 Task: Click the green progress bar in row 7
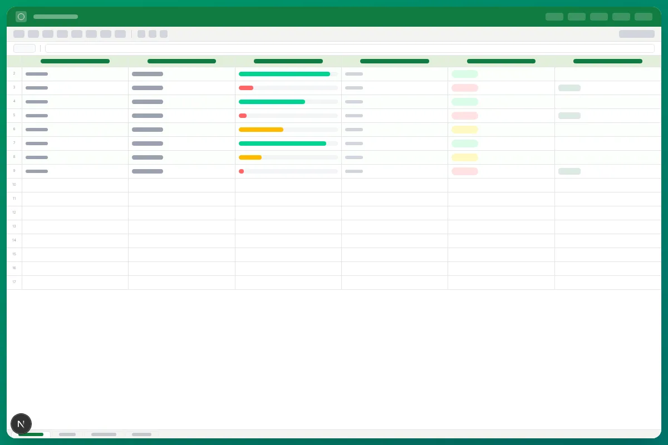coord(282,144)
